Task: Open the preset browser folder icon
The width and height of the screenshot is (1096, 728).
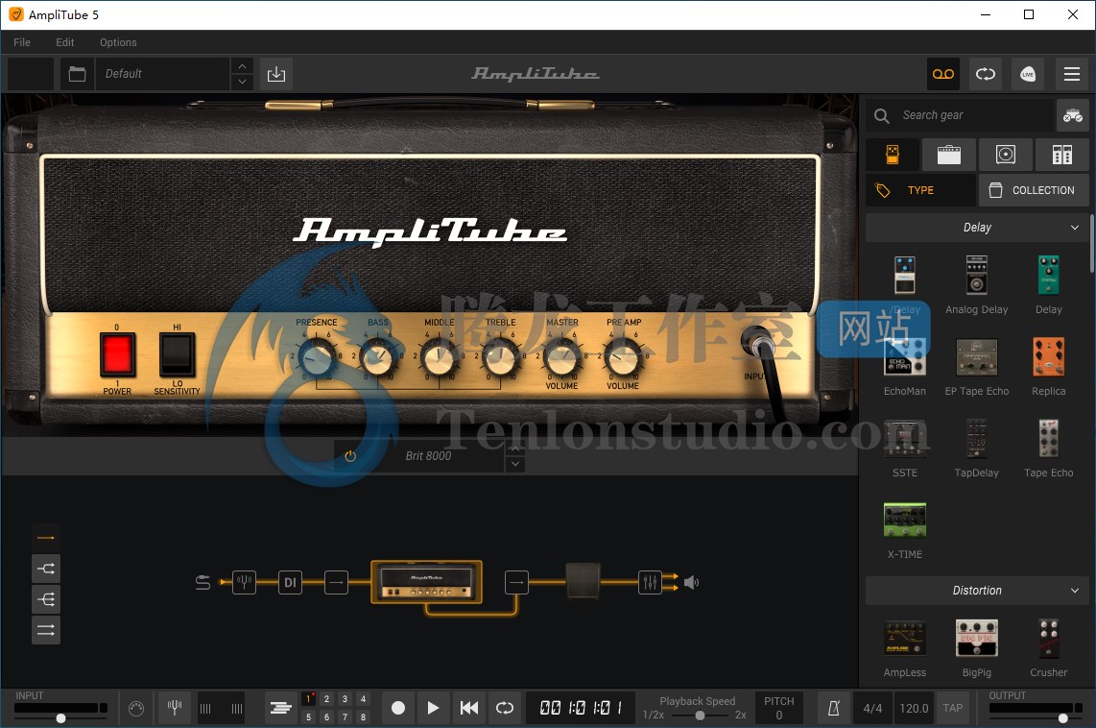Action: coord(77,73)
